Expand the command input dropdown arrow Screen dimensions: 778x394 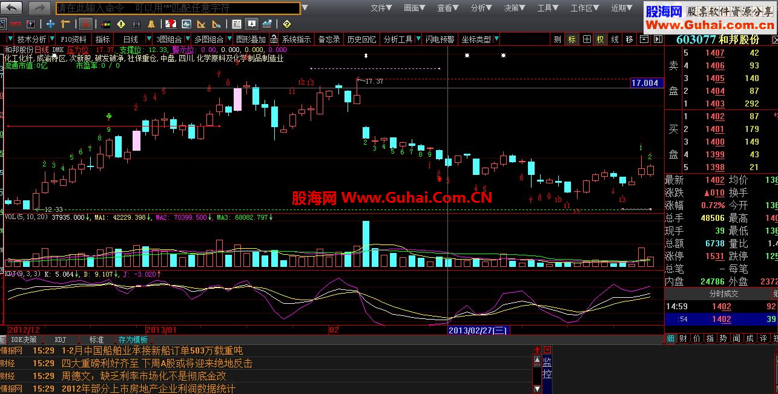tap(305, 8)
